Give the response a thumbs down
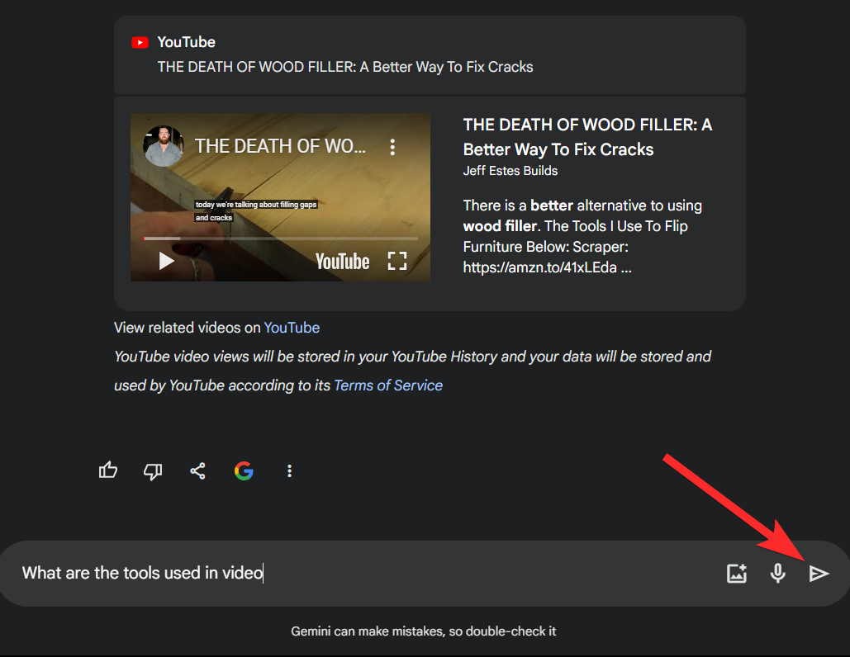This screenshot has width=850, height=657. pyautogui.click(x=153, y=471)
